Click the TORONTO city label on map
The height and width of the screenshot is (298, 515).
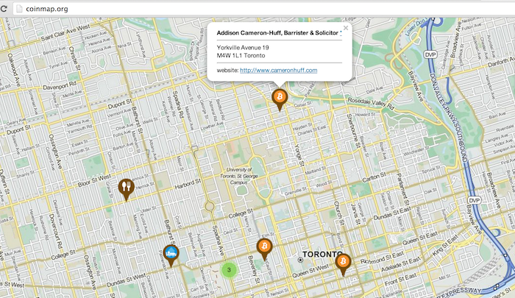click(x=322, y=254)
